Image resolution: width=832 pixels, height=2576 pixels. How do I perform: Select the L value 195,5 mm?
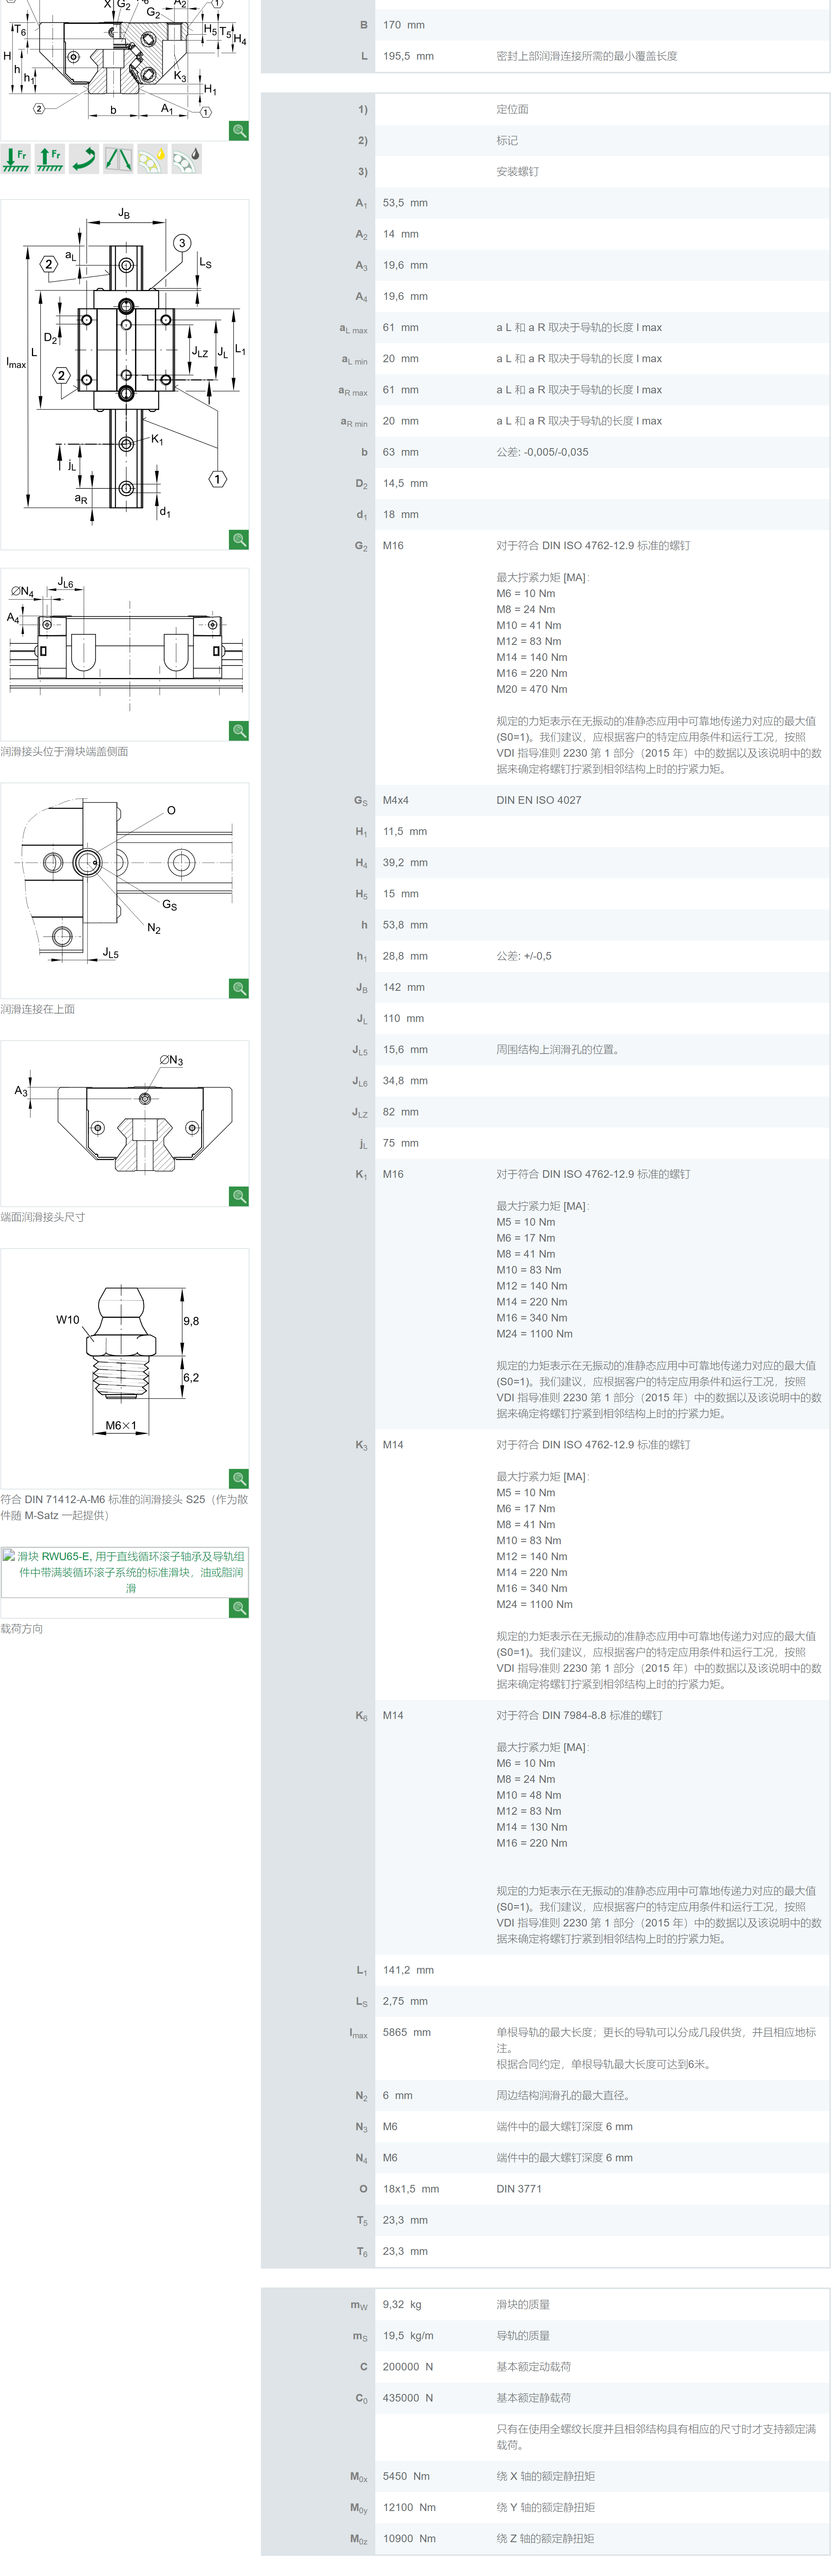click(x=408, y=56)
